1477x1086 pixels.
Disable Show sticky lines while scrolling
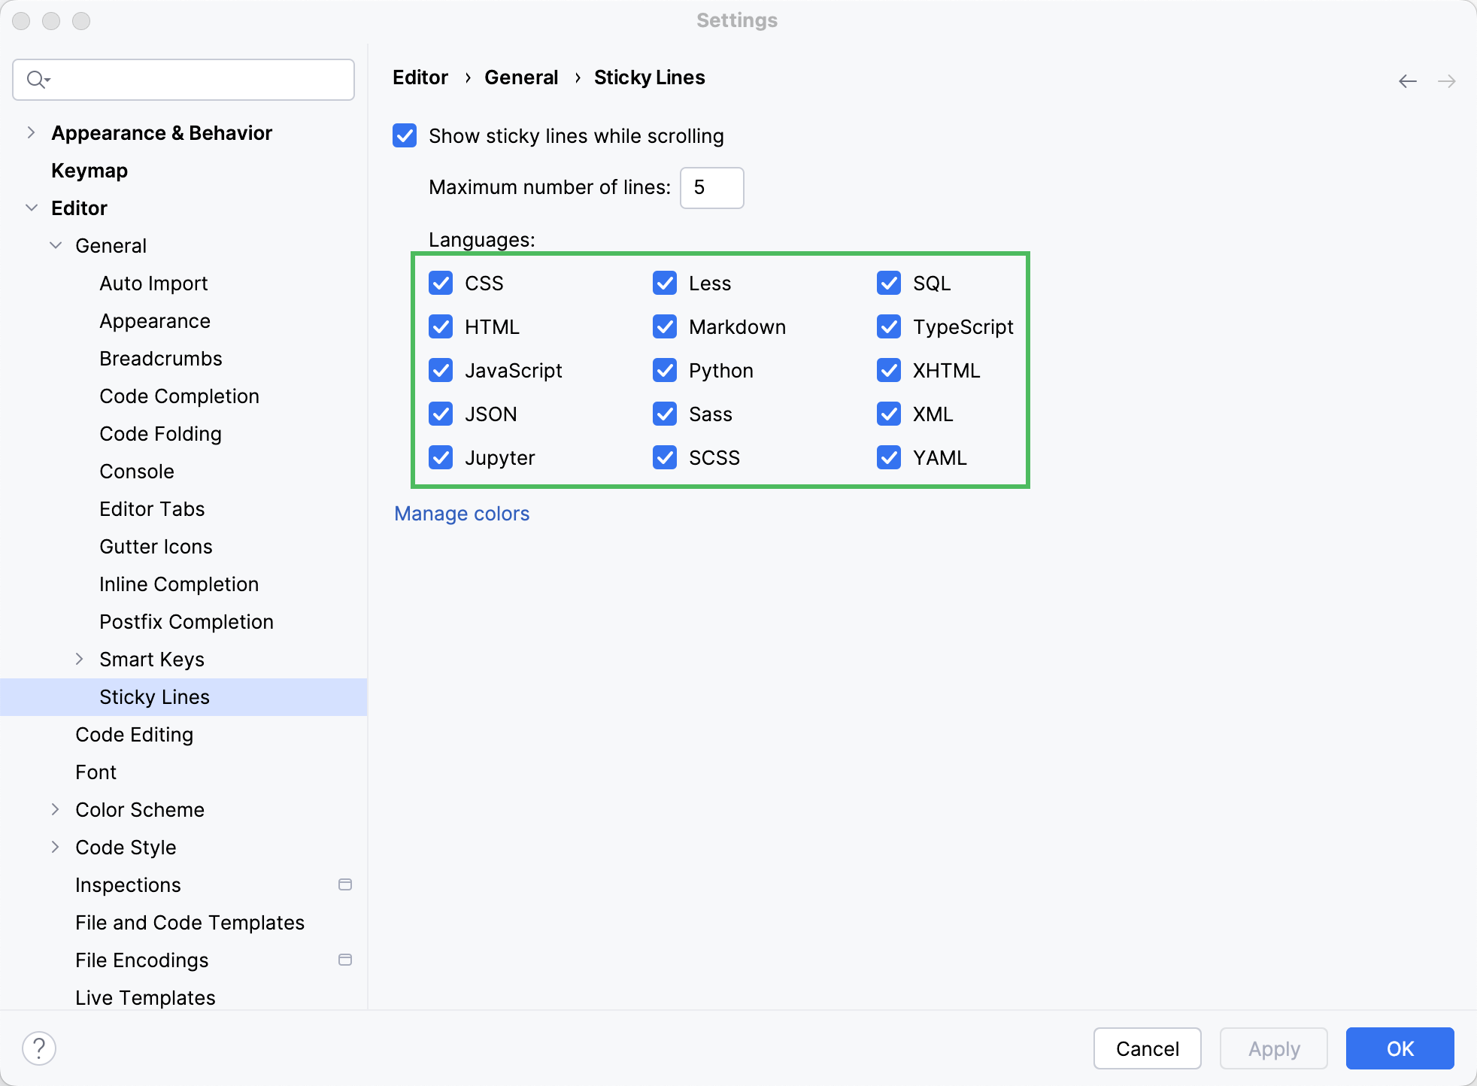[x=405, y=136]
